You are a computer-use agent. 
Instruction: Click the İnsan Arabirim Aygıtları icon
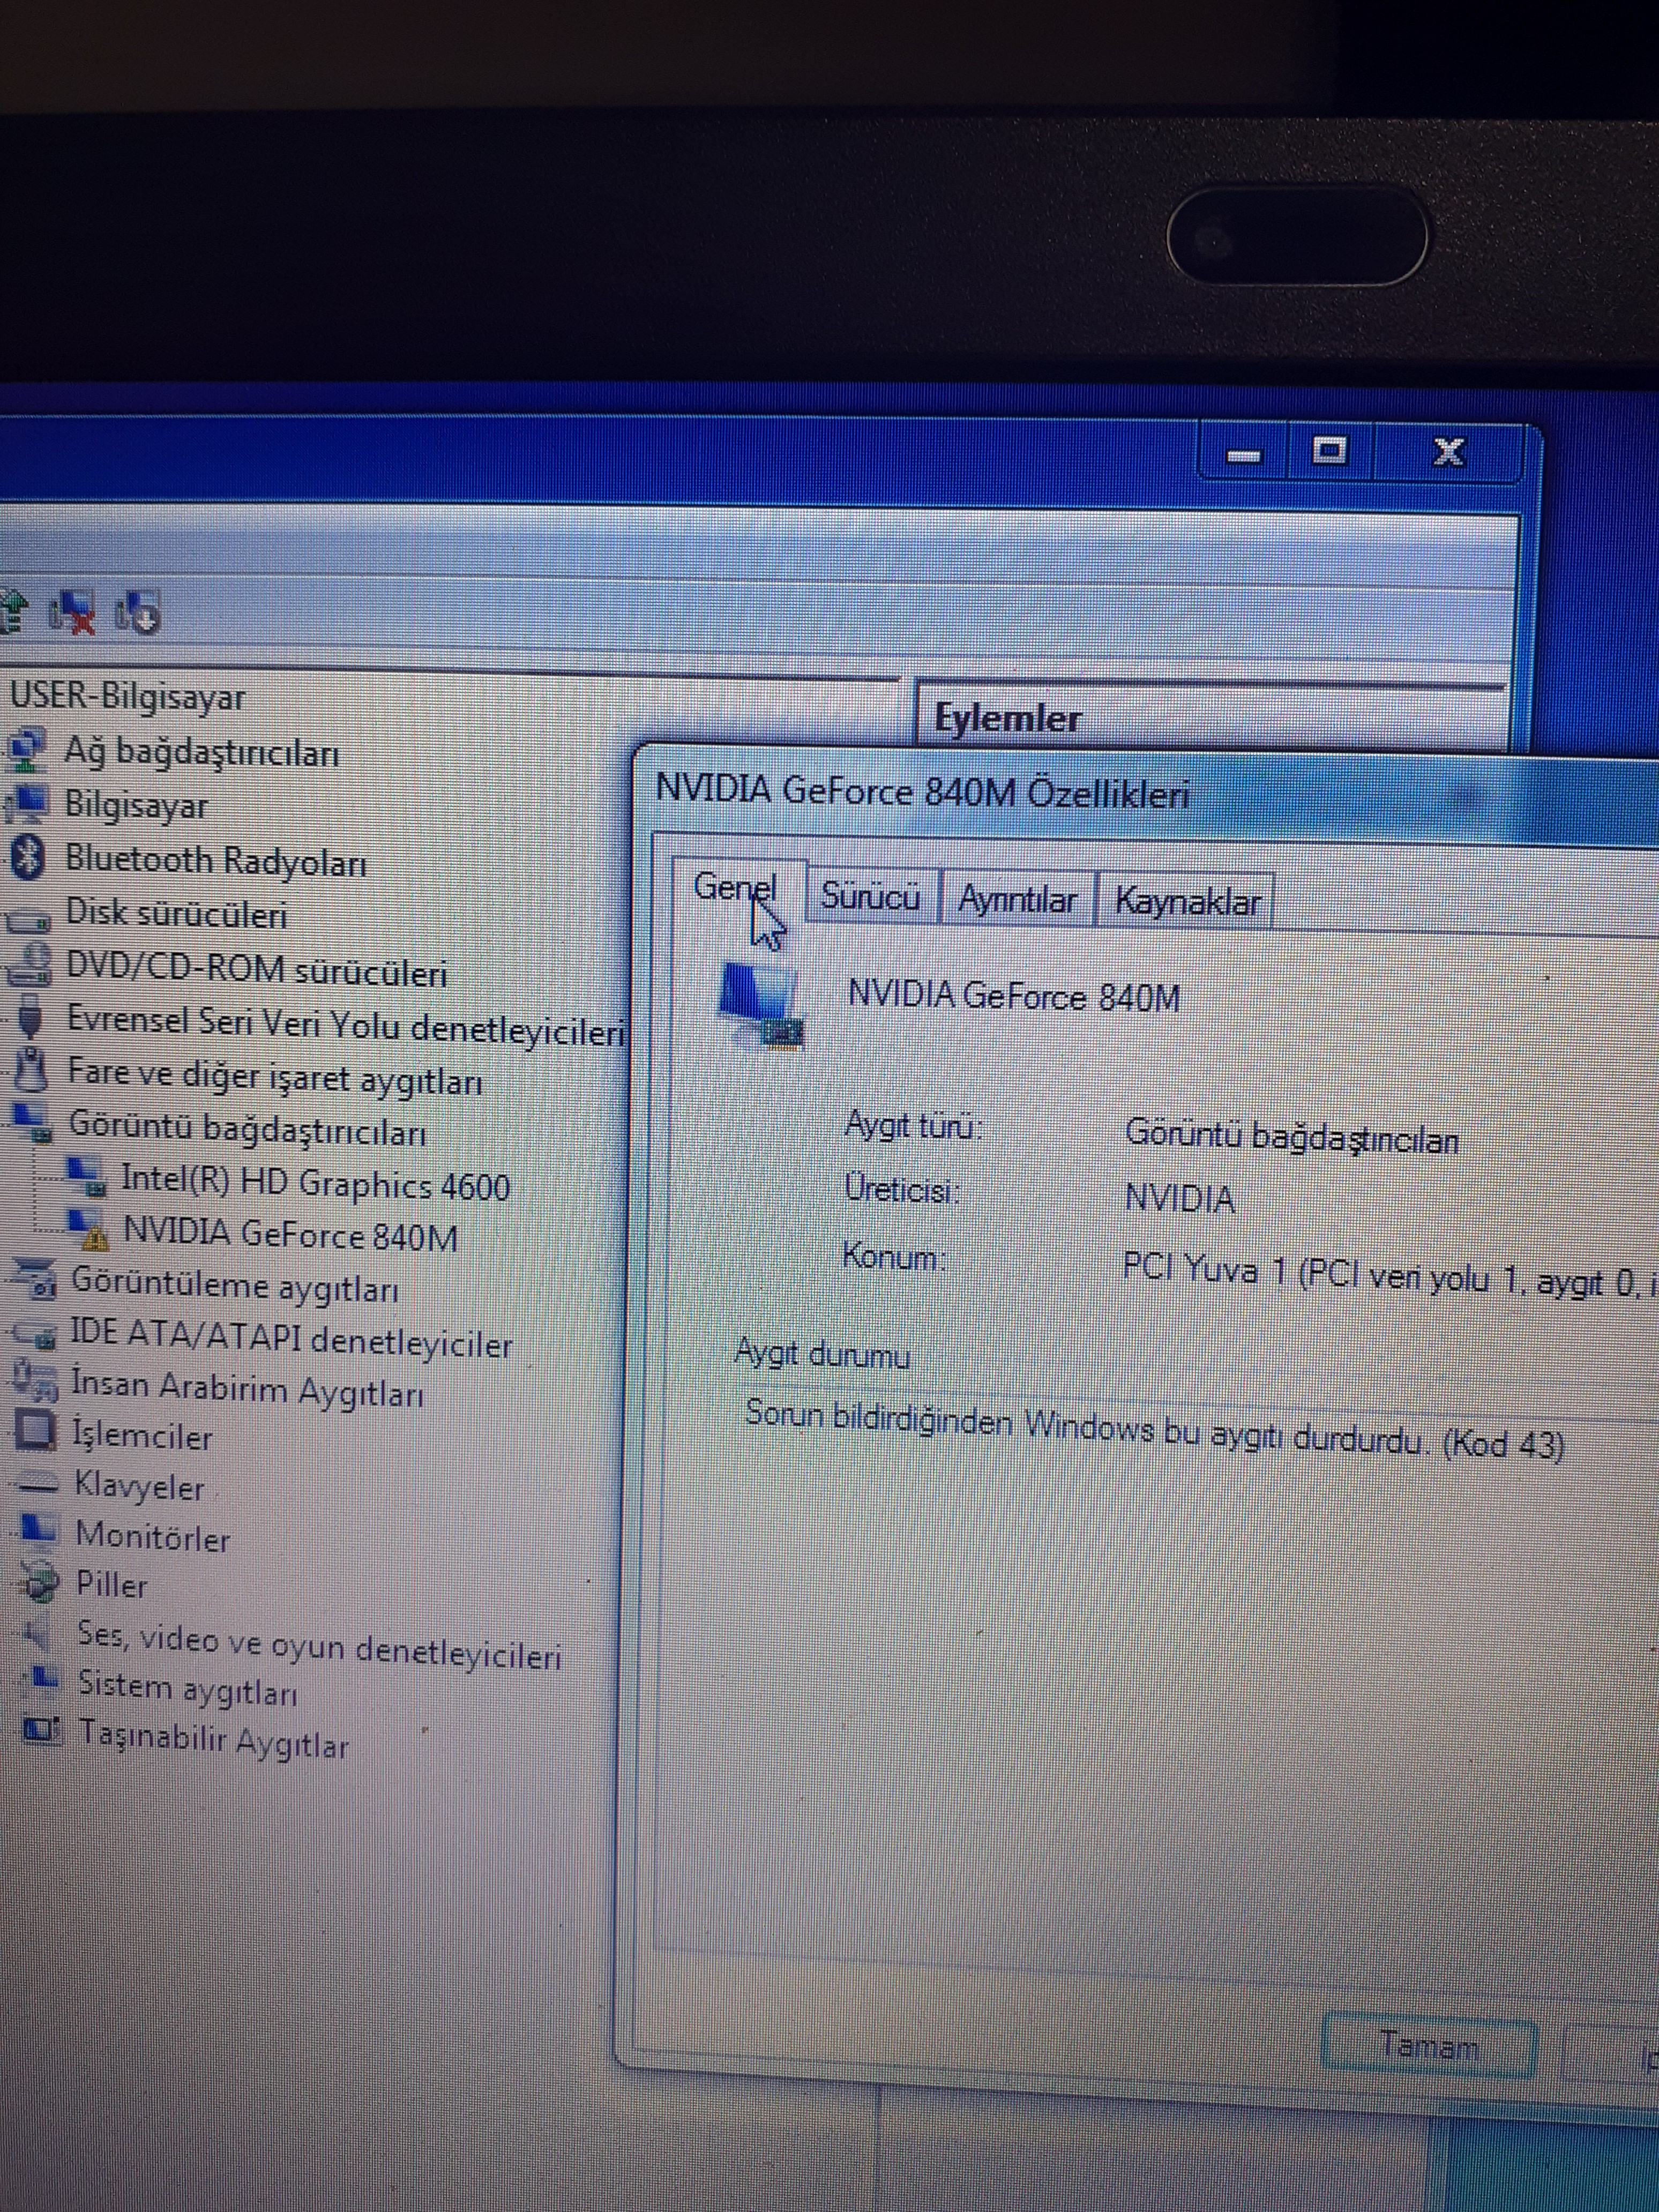click(35, 1382)
